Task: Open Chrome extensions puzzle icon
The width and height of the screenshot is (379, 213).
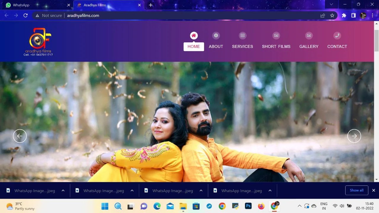Action: [x=344, y=15]
